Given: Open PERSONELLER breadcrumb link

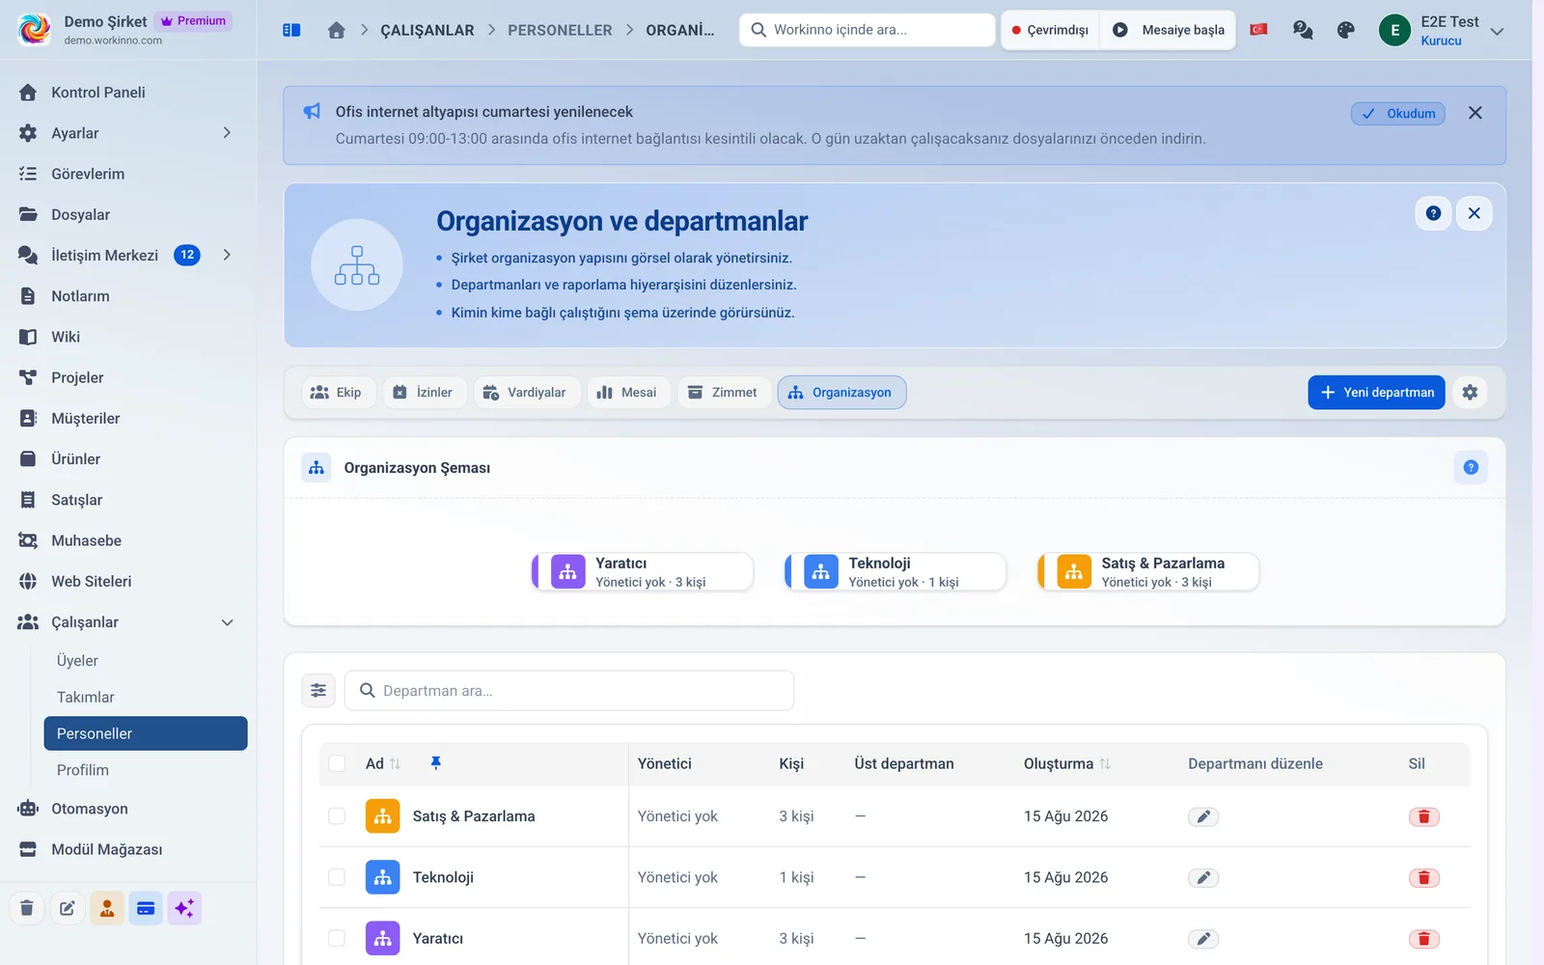Looking at the screenshot, I should click(560, 30).
